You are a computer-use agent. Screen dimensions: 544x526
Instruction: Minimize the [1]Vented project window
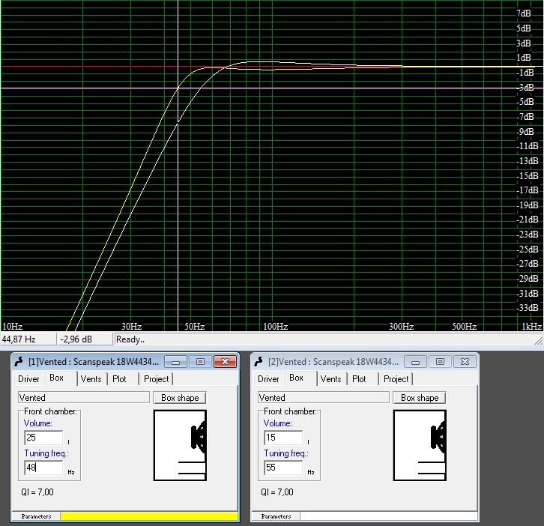coord(175,361)
